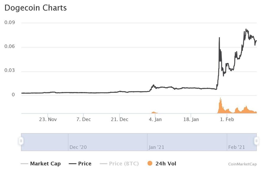
Task: Click the small volume bump near 4. Jan
Action: [154, 112]
